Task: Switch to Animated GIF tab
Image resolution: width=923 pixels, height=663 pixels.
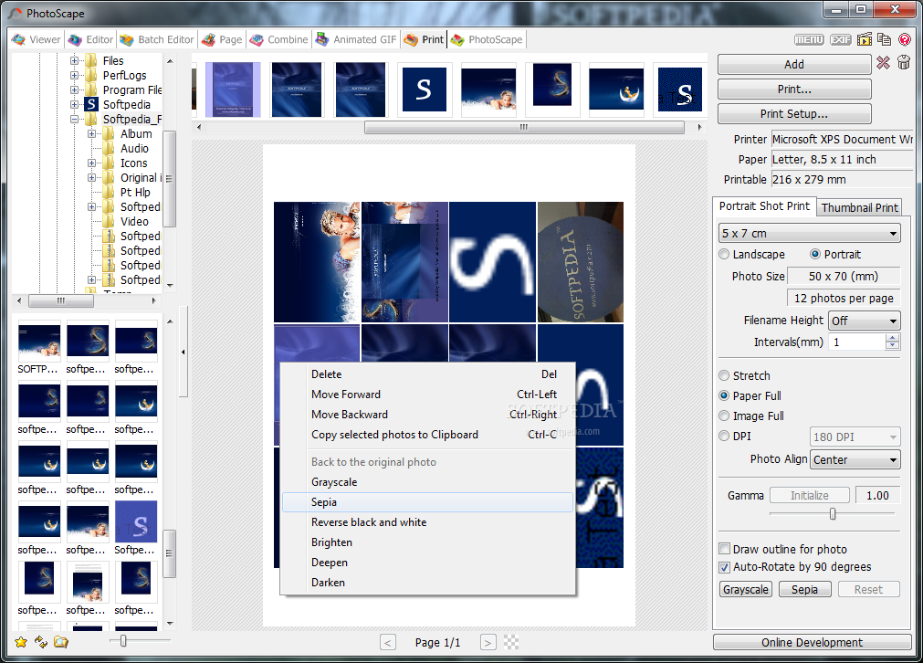Action: pyautogui.click(x=355, y=39)
